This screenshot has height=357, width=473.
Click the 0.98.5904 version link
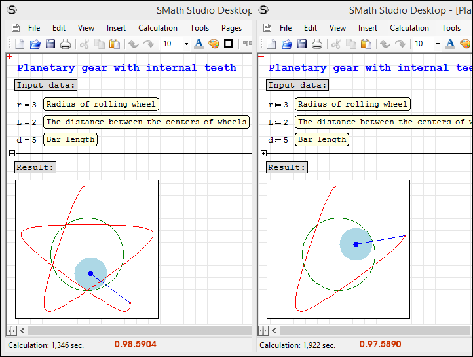click(x=135, y=345)
